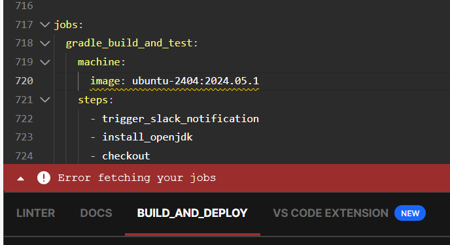Collapse the gradle_build_and_test block
The image size is (450, 245).
click(44, 44)
